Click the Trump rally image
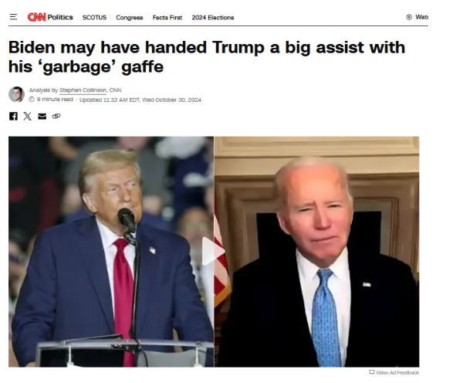 click(111, 252)
